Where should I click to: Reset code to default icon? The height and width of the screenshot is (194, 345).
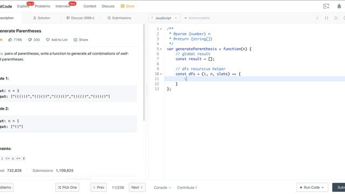(x=336, y=18)
